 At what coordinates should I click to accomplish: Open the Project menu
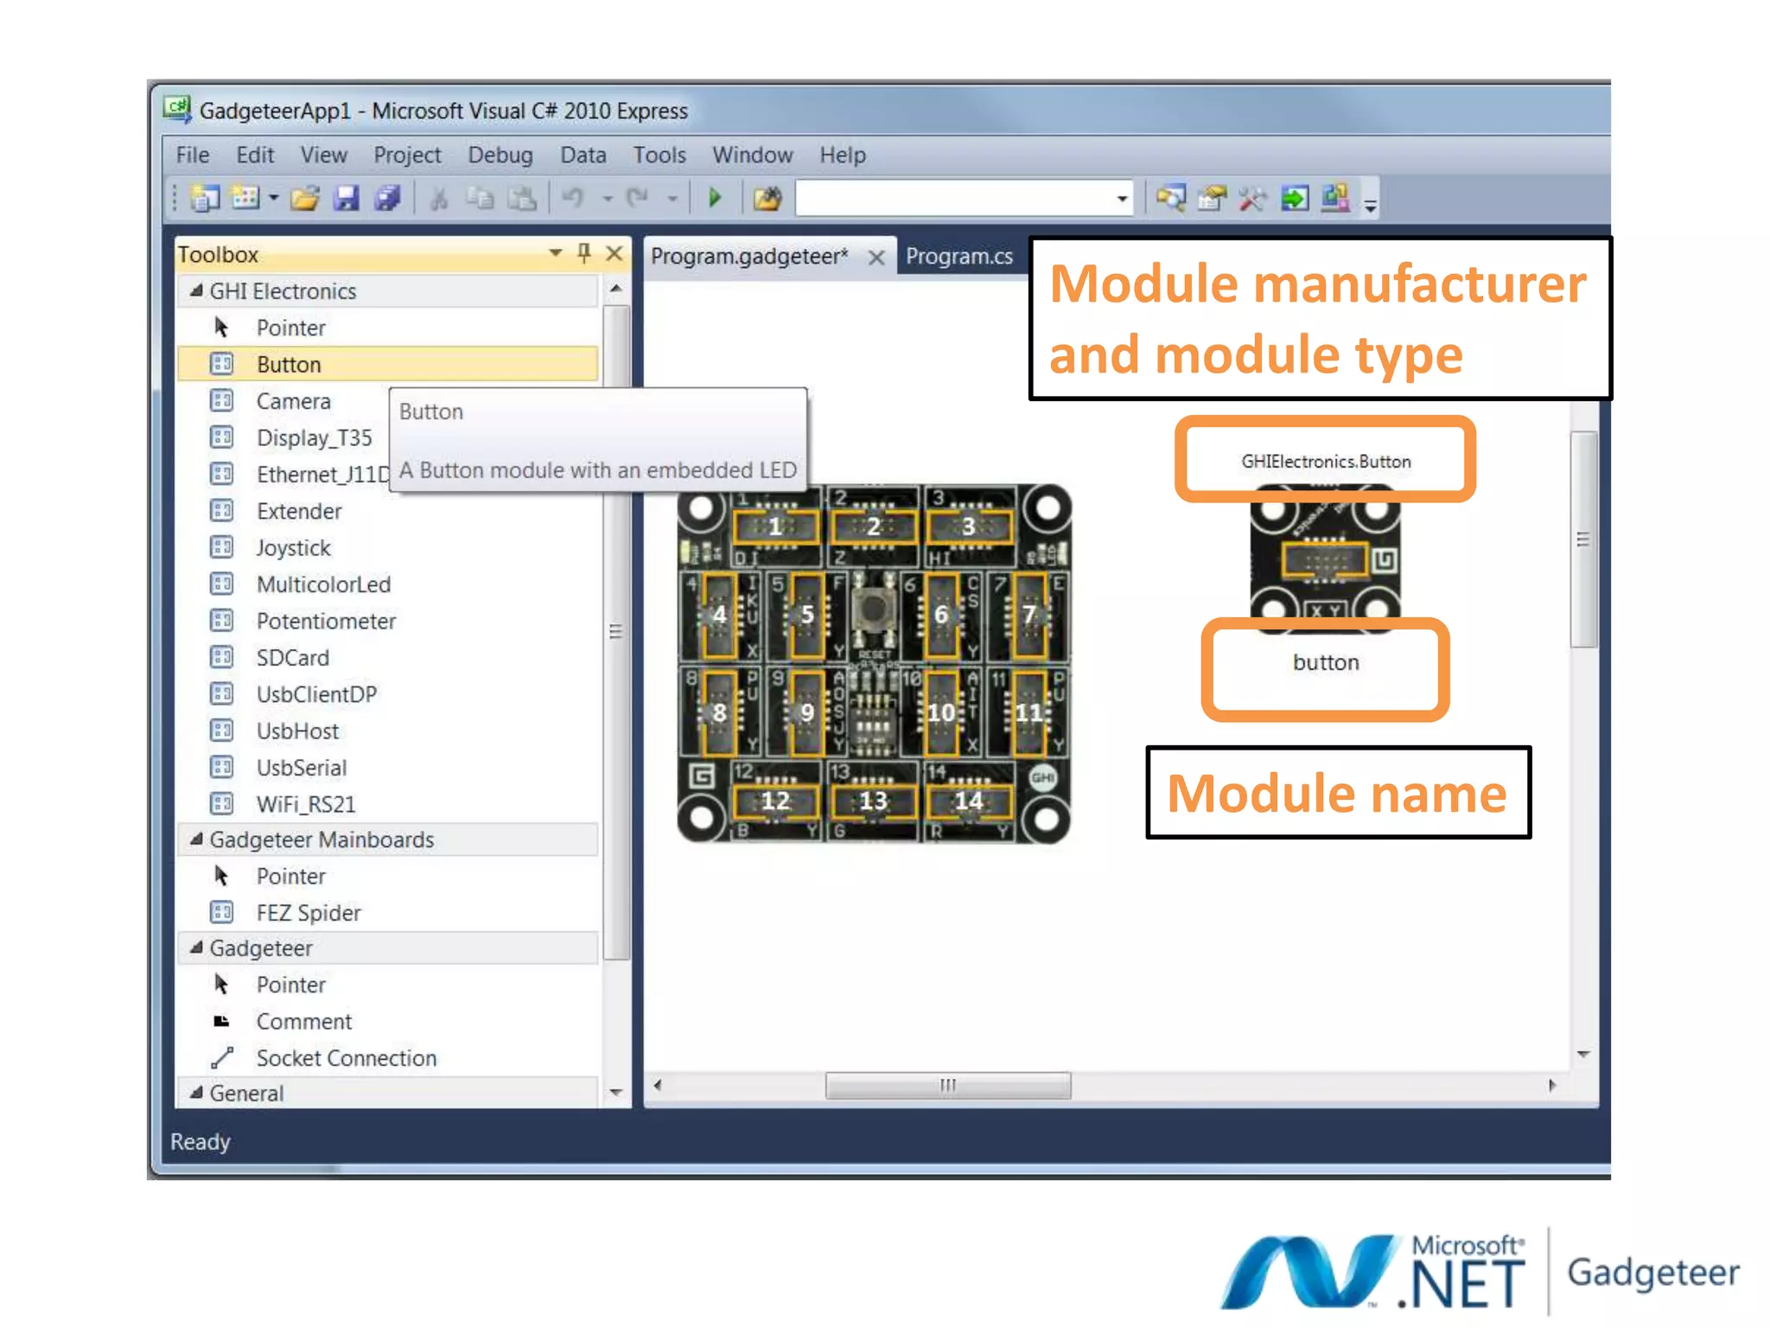(407, 155)
